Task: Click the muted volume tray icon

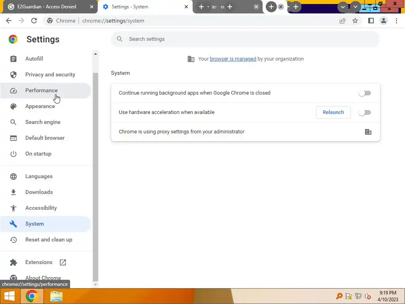Action: click(x=367, y=296)
